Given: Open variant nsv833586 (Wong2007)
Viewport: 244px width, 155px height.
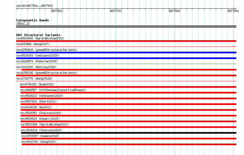Looking at the screenshot, I should point(33,44).
